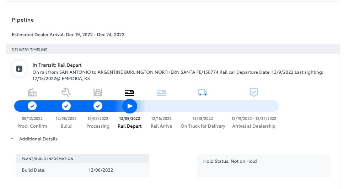Screen dimensions: 344x189
Task: Click the bold Rail Depart stage label
Action: [x=130, y=126]
